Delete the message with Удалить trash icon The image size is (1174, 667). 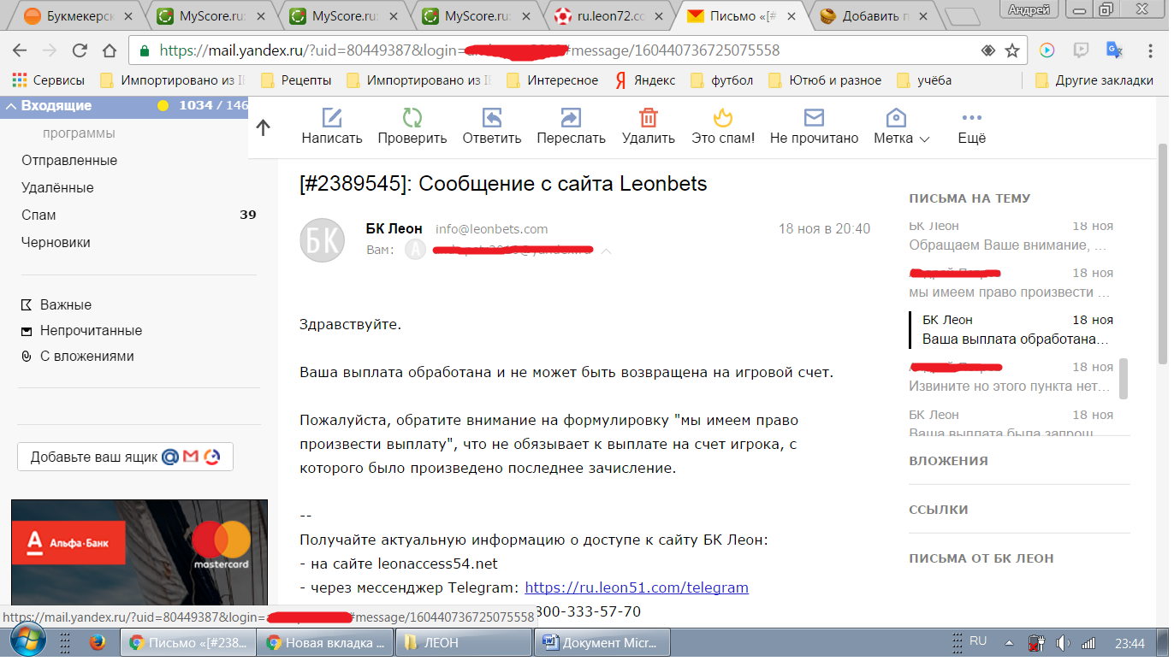click(x=649, y=118)
